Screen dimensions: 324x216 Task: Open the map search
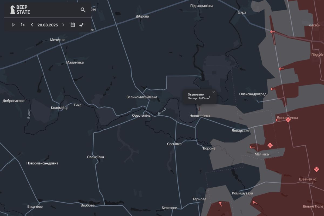[83, 10]
